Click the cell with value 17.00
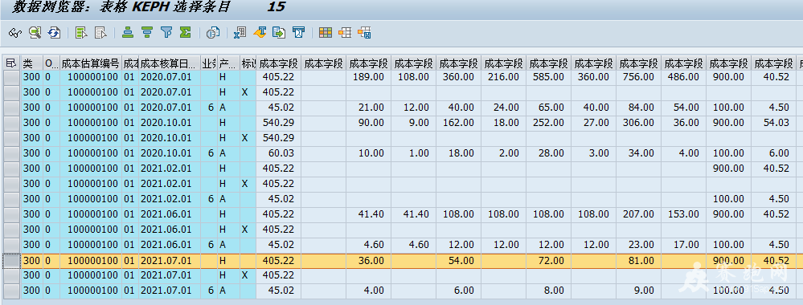Image resolution: width=803 pixels, height=305 pixels. point(684,245)
